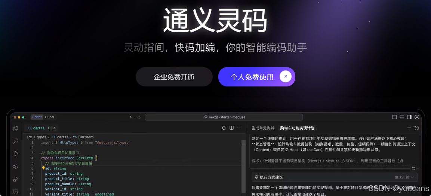Click the comment 购物车项目扩展接口

60,153
